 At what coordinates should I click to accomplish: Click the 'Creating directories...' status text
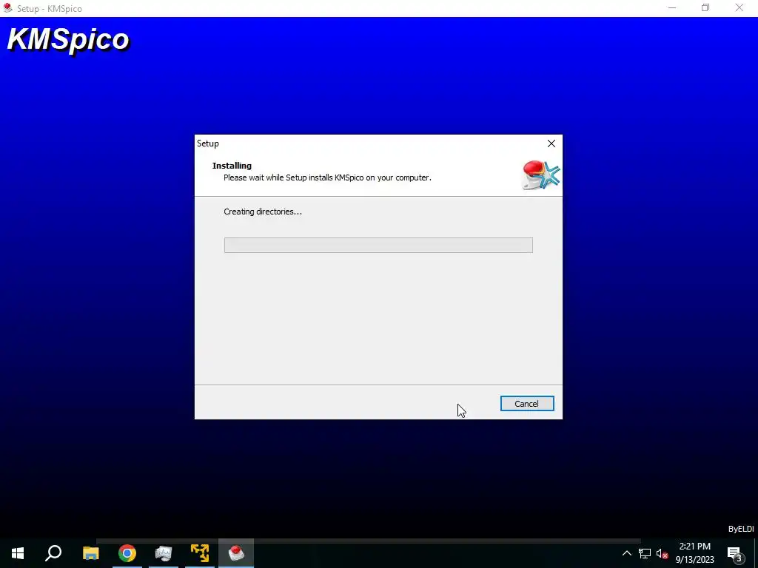(263, 212)
